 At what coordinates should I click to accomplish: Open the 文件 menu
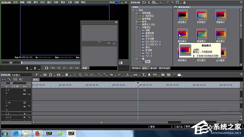[x=15, y=2]
